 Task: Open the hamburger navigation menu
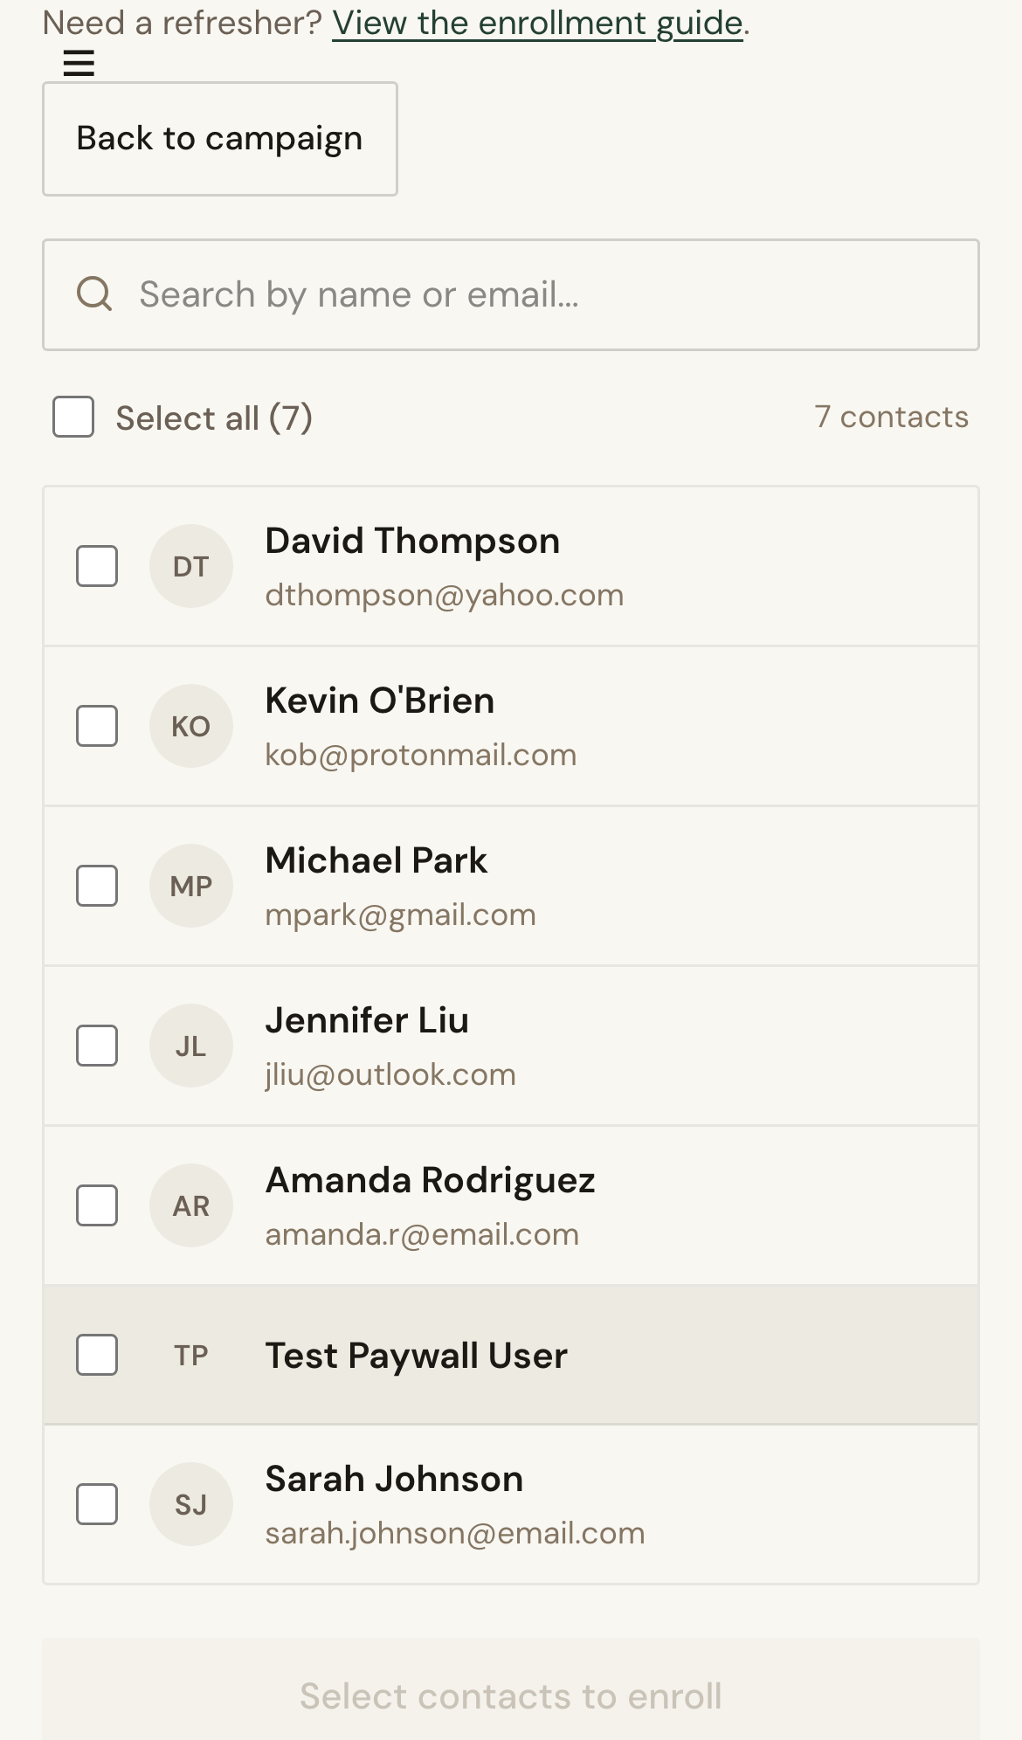[x=77, y=64]
